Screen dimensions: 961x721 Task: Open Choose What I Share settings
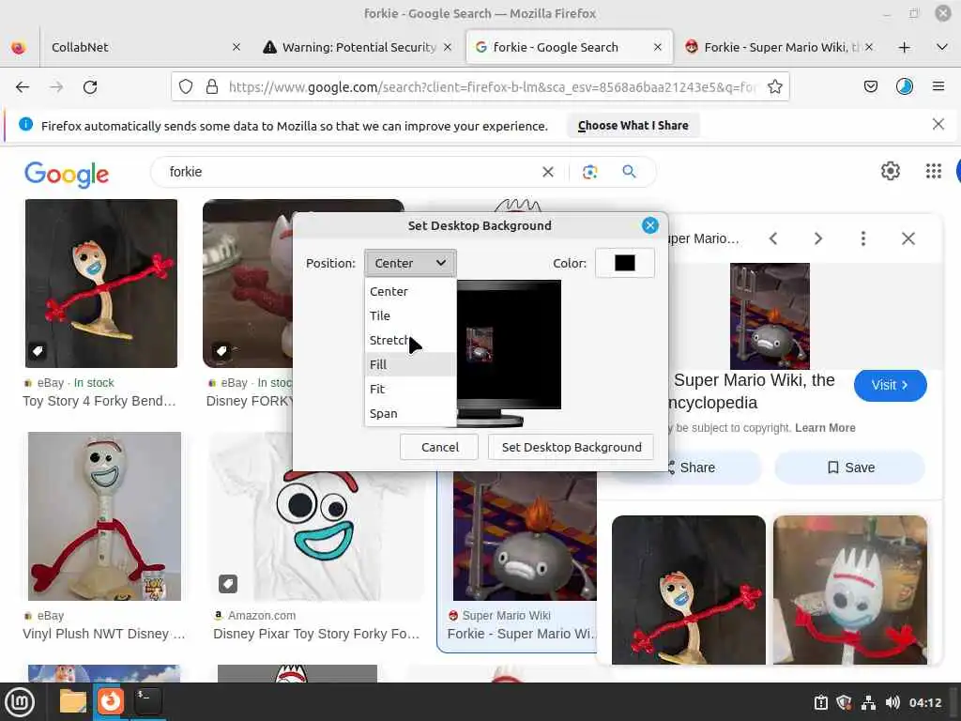pos(633,126)
